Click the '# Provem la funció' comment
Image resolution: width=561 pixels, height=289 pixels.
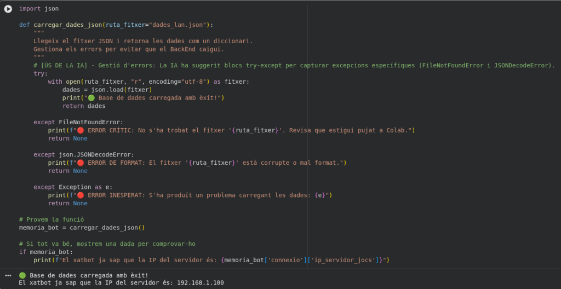(51, 219)
